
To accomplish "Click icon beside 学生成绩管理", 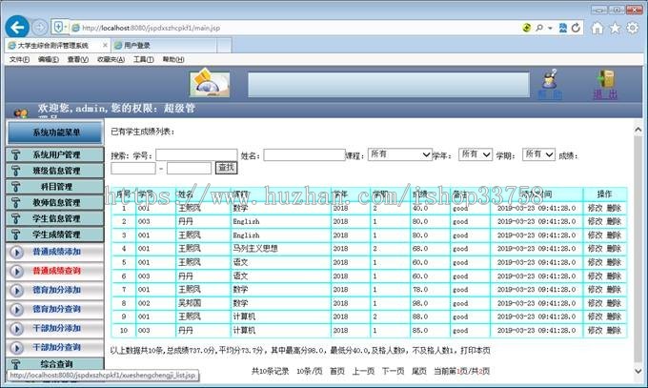I will coord(15,235).
